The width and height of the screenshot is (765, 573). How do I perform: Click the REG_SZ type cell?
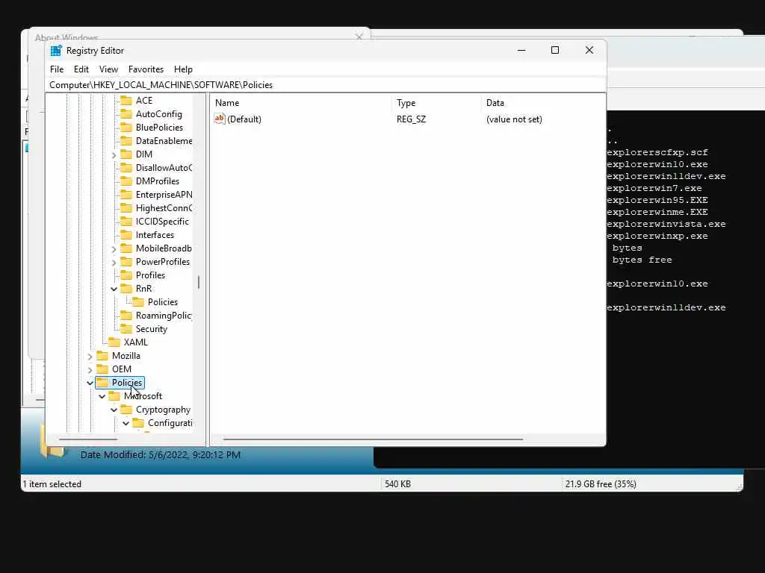point(412,119)
